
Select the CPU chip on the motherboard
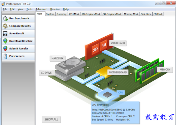[x=108, y=94]
